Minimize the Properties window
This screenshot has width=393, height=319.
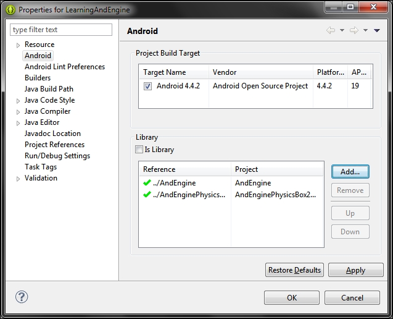334,7
